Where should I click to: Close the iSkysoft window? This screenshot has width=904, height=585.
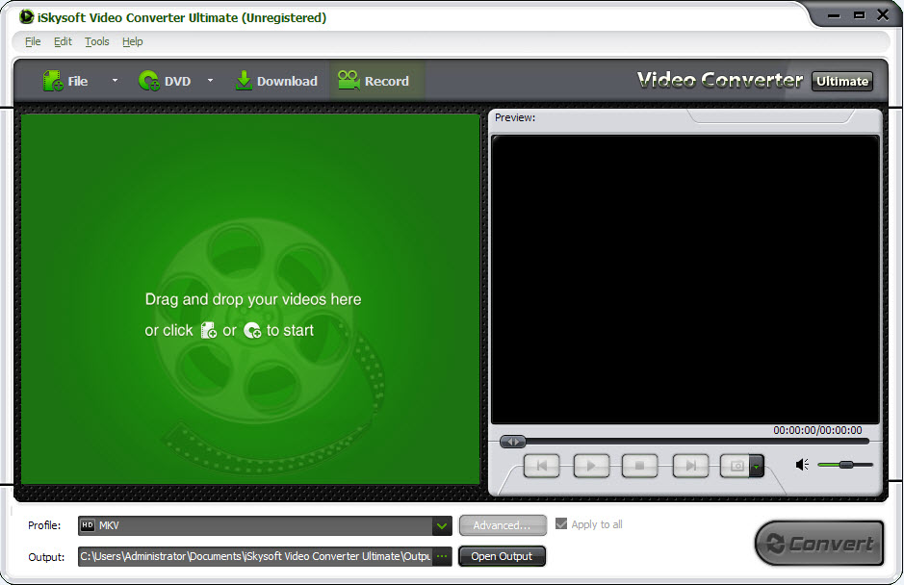[883, 15]
